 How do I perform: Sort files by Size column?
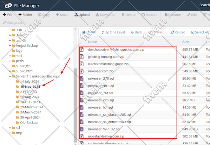186,42
